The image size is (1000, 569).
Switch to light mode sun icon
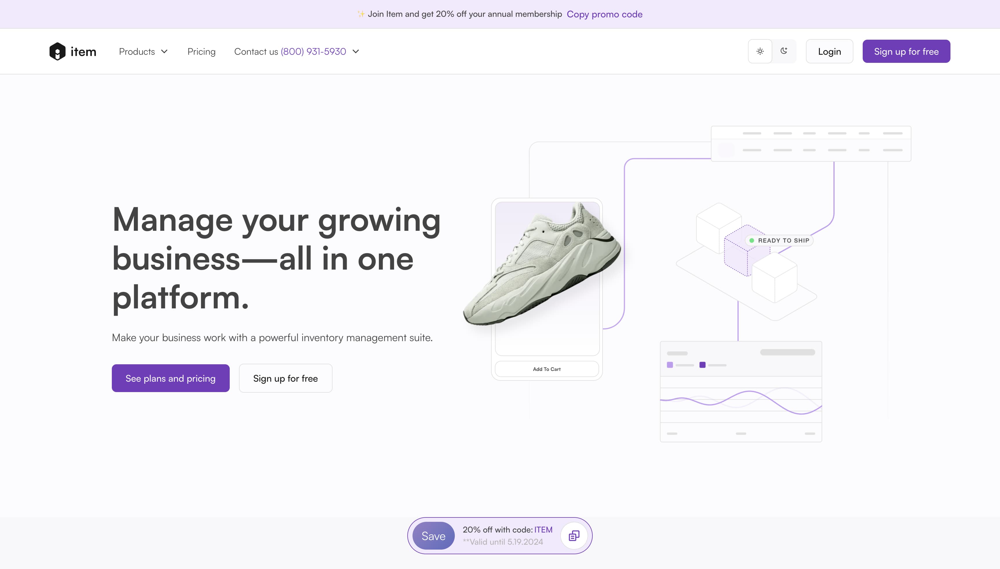coord(760,51)
